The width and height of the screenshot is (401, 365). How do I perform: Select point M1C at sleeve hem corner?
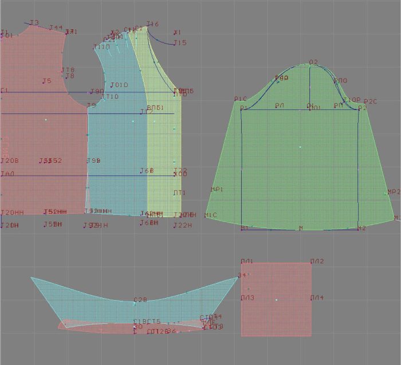click(x=210, y=215)
